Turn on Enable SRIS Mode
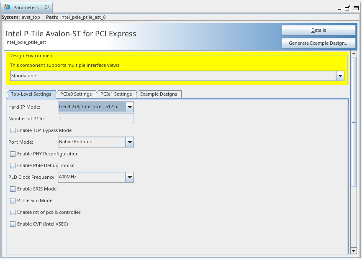Viewport: 362px width, 259px height. [x=13, y=189]
